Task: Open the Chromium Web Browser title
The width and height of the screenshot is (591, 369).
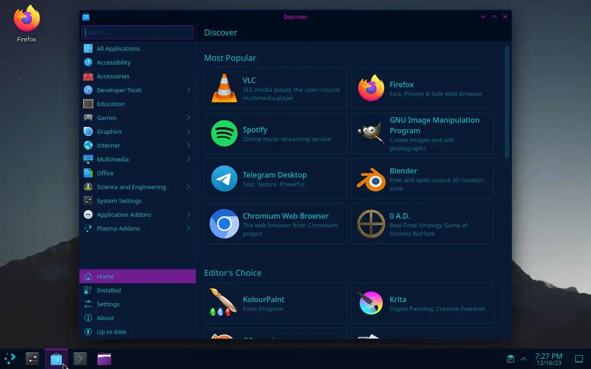Action: coord(286,216)
